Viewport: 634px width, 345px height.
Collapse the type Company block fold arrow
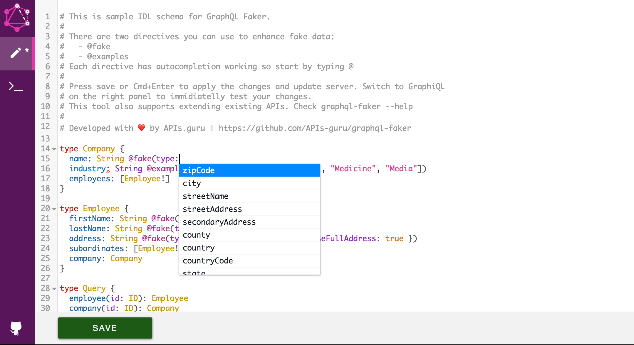coord(54,149)
